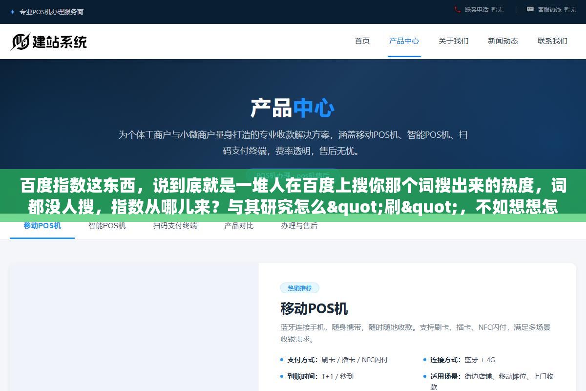Open the 产品中心 navigation item
This screenshot has width=586, height=391.
tap(404, 41)
